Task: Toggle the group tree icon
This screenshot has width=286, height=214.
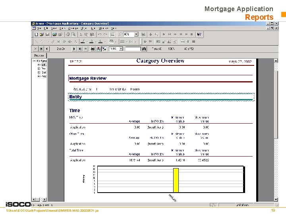Action: click(x=104, y=49)
